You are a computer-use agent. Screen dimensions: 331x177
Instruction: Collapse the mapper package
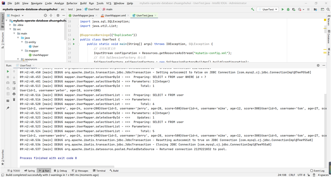coord(22,51)
